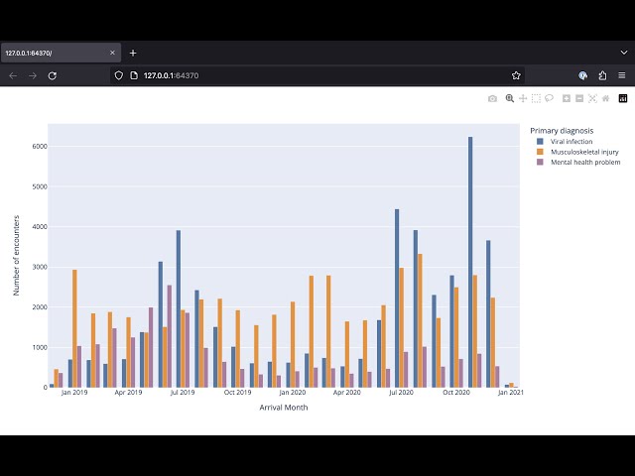Click the 'Number of encounters' axis title
Screen dimensions: 635x476
pos(16,256)
